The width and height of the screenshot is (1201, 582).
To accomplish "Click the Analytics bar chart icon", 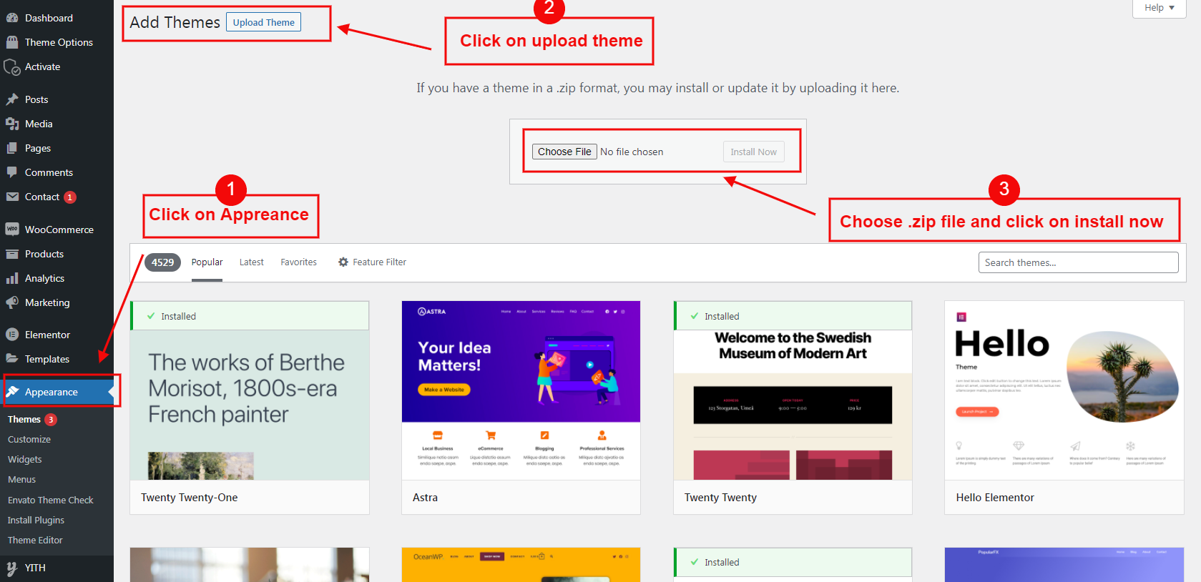I will pyautogui.click(x=12, y=278).
